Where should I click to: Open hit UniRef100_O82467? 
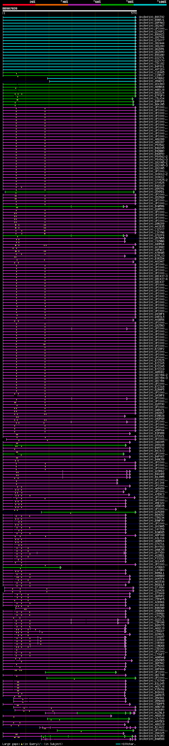152,26
